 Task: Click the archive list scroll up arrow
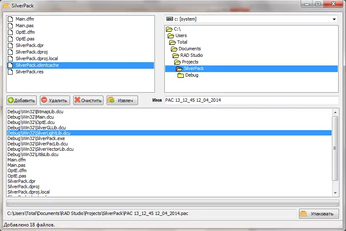click(335, 112)
